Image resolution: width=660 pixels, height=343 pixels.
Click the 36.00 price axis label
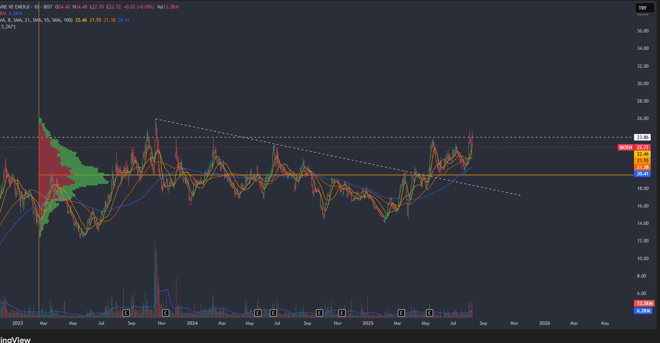[x=642, y=31]
